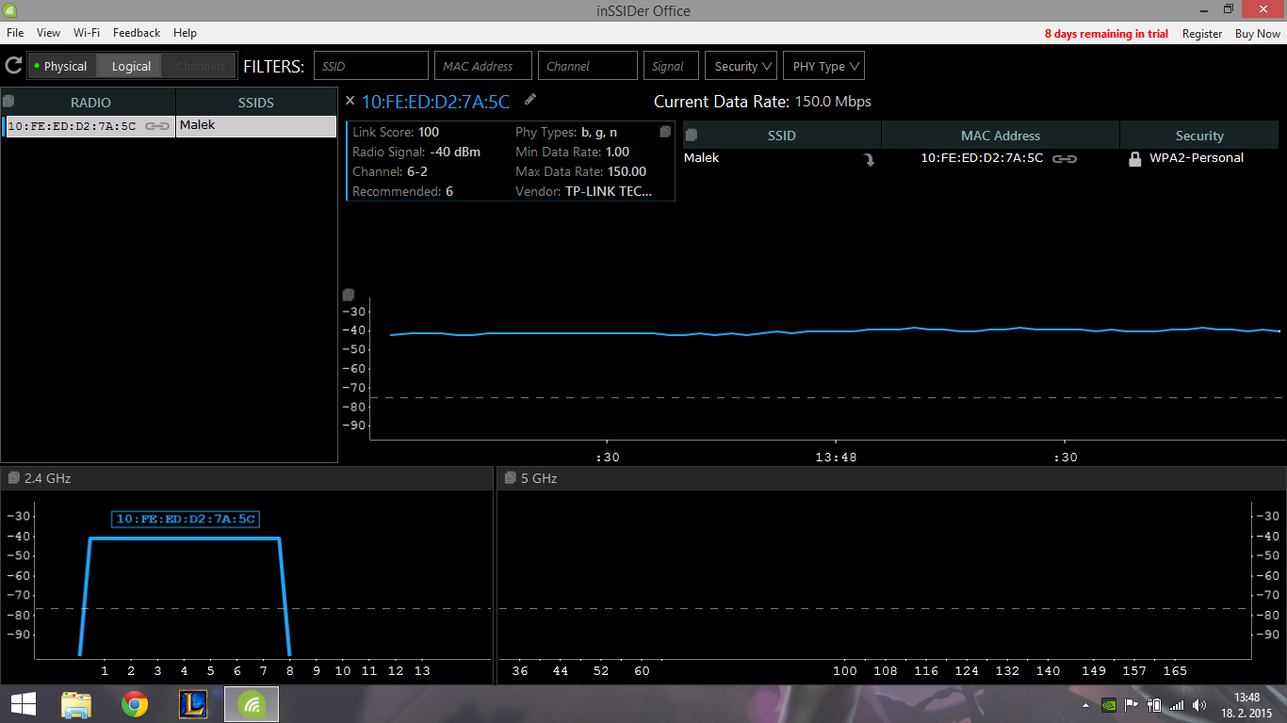The width and height of the screenshot is (1287, 723).
Task: Focus the Signal filter field
Action: pos(672,66)
